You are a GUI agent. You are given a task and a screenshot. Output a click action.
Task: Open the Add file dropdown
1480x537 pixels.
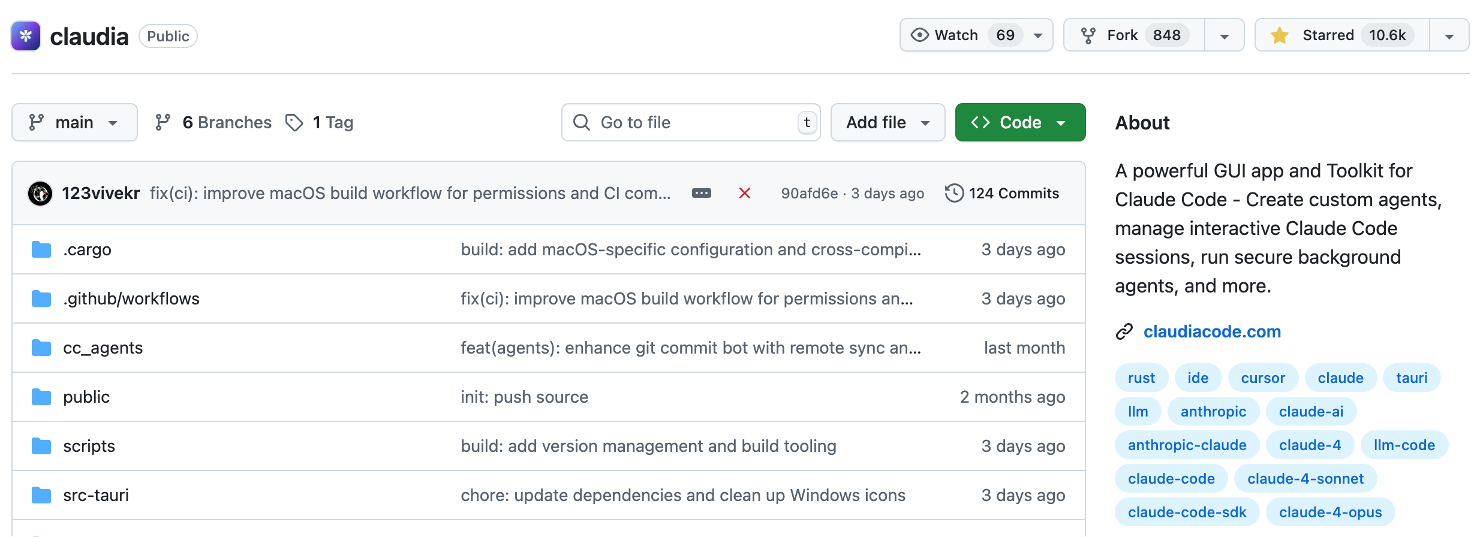pyautogui.click(x=888, y=122)
